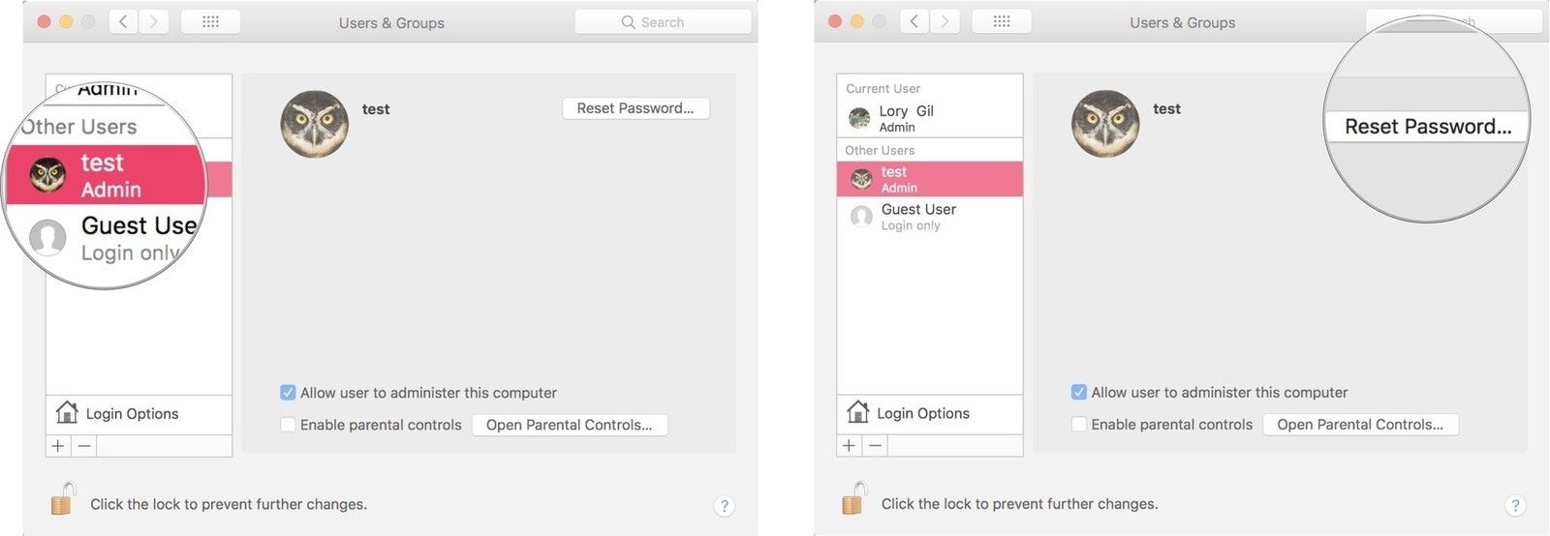
Task: Open Parental Controls in the right window
Action: coord(1360,425)
